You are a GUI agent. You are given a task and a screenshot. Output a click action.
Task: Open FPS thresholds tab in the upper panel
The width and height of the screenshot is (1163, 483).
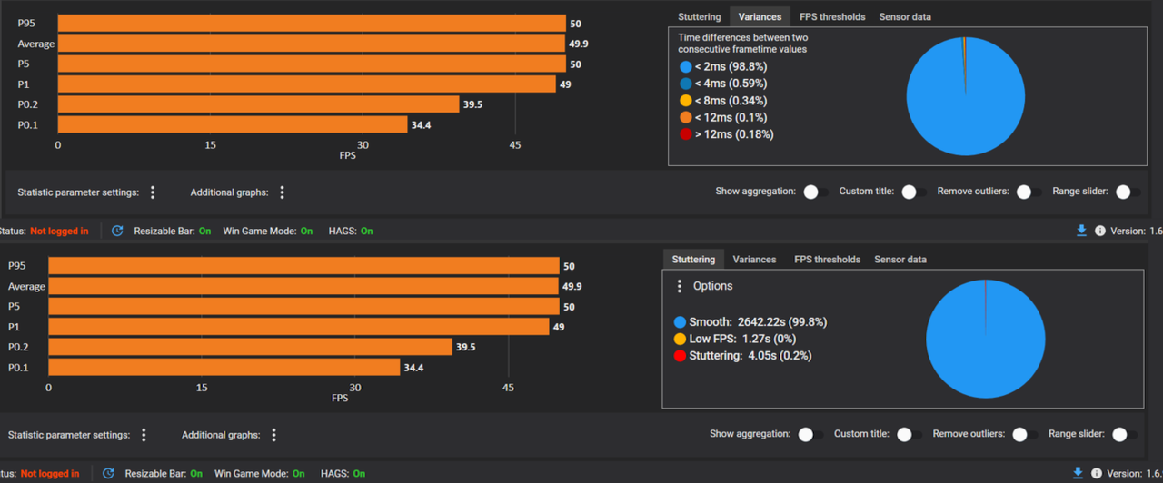click(x=832, y=16)
